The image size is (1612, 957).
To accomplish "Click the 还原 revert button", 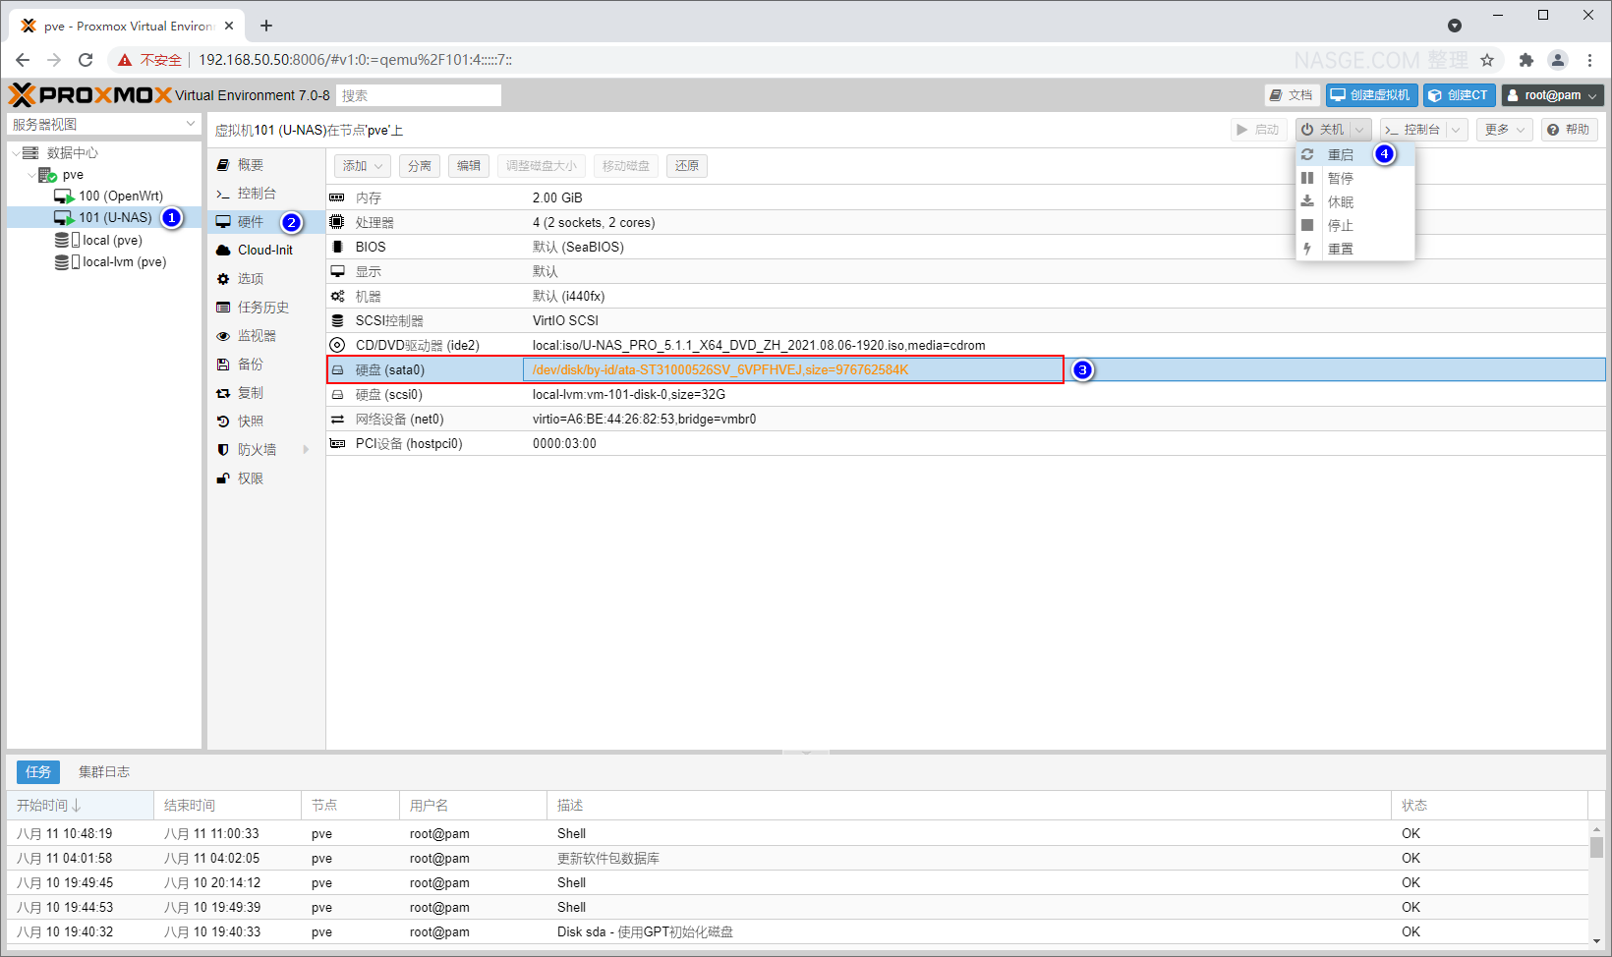I will pyautogui.click(x=687, y=166).
